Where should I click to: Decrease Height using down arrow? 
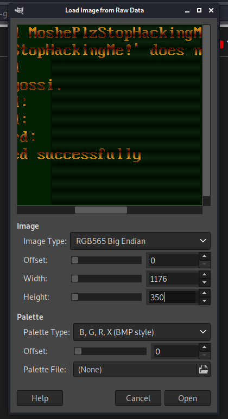tap(205, 301)
